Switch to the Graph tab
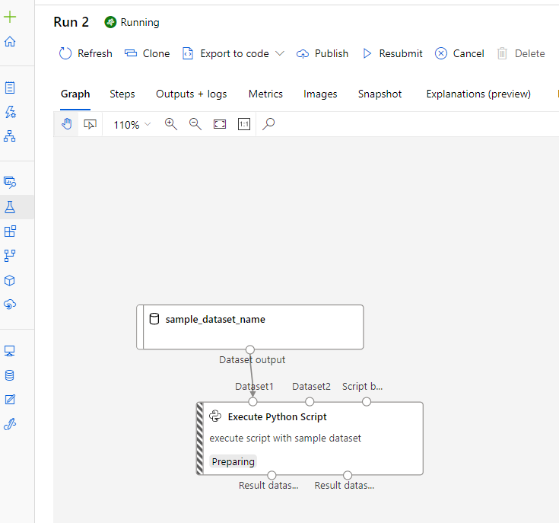This screenshot has width=559, height=523. pos(75,94)
